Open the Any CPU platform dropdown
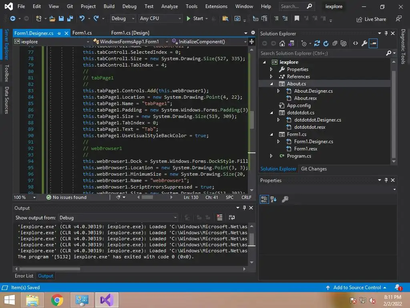 coord(160,18)
